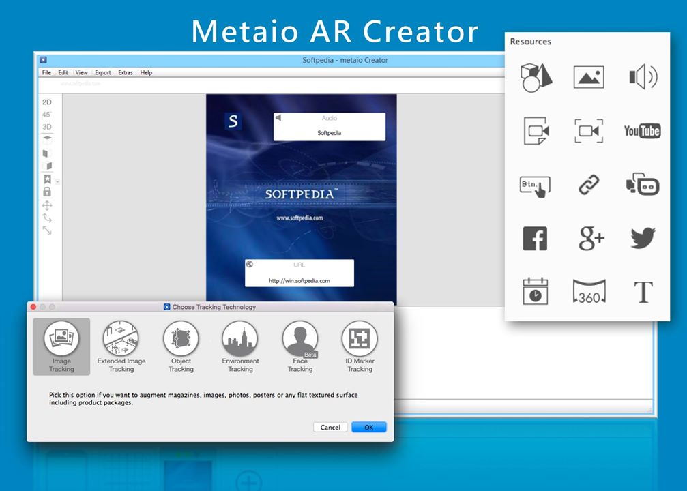Add a calendar event resource
The height and width of the screenshot is (491, 687).
click(536, 291)
